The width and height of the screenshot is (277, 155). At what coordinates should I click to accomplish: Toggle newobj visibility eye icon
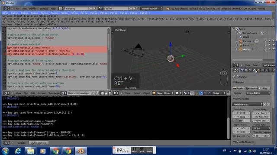pyautogui.click(x=265, y=49)
